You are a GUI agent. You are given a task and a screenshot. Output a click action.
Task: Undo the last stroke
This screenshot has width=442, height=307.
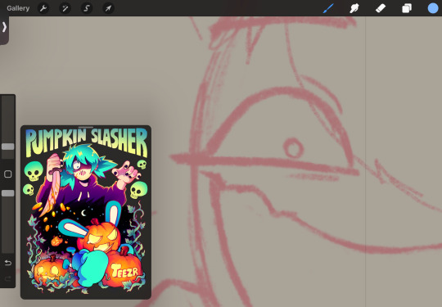[x=8, y=263]
